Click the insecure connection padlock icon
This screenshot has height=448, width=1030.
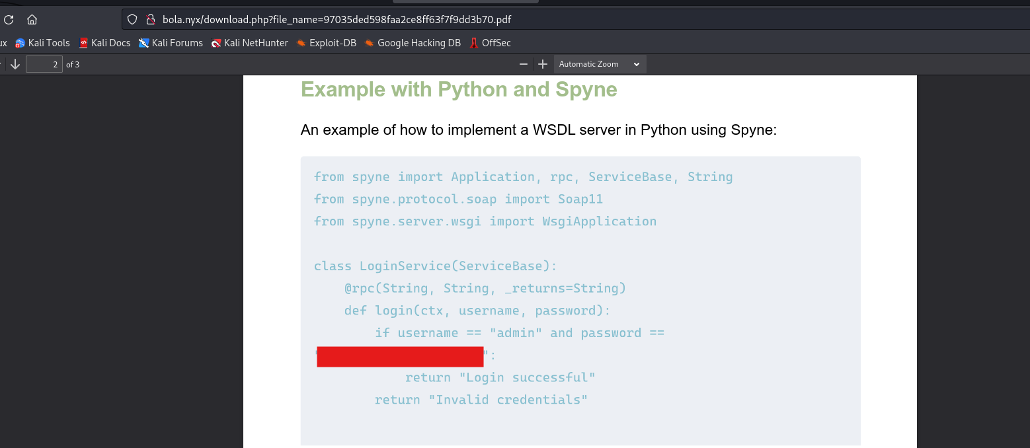click(x=149, y=20)
